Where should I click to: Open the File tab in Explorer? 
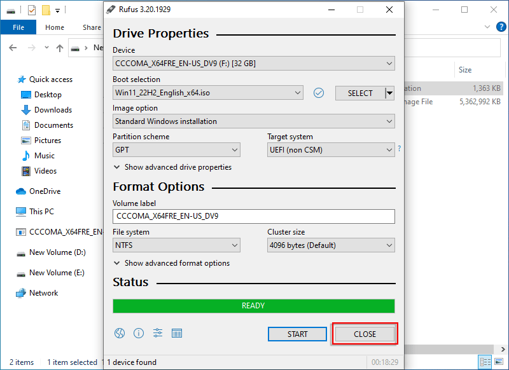coord(18,27)
